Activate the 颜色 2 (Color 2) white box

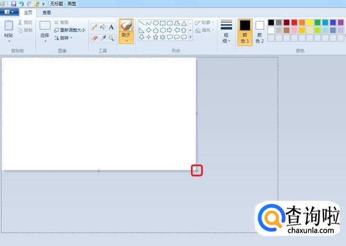pos(260,32)
